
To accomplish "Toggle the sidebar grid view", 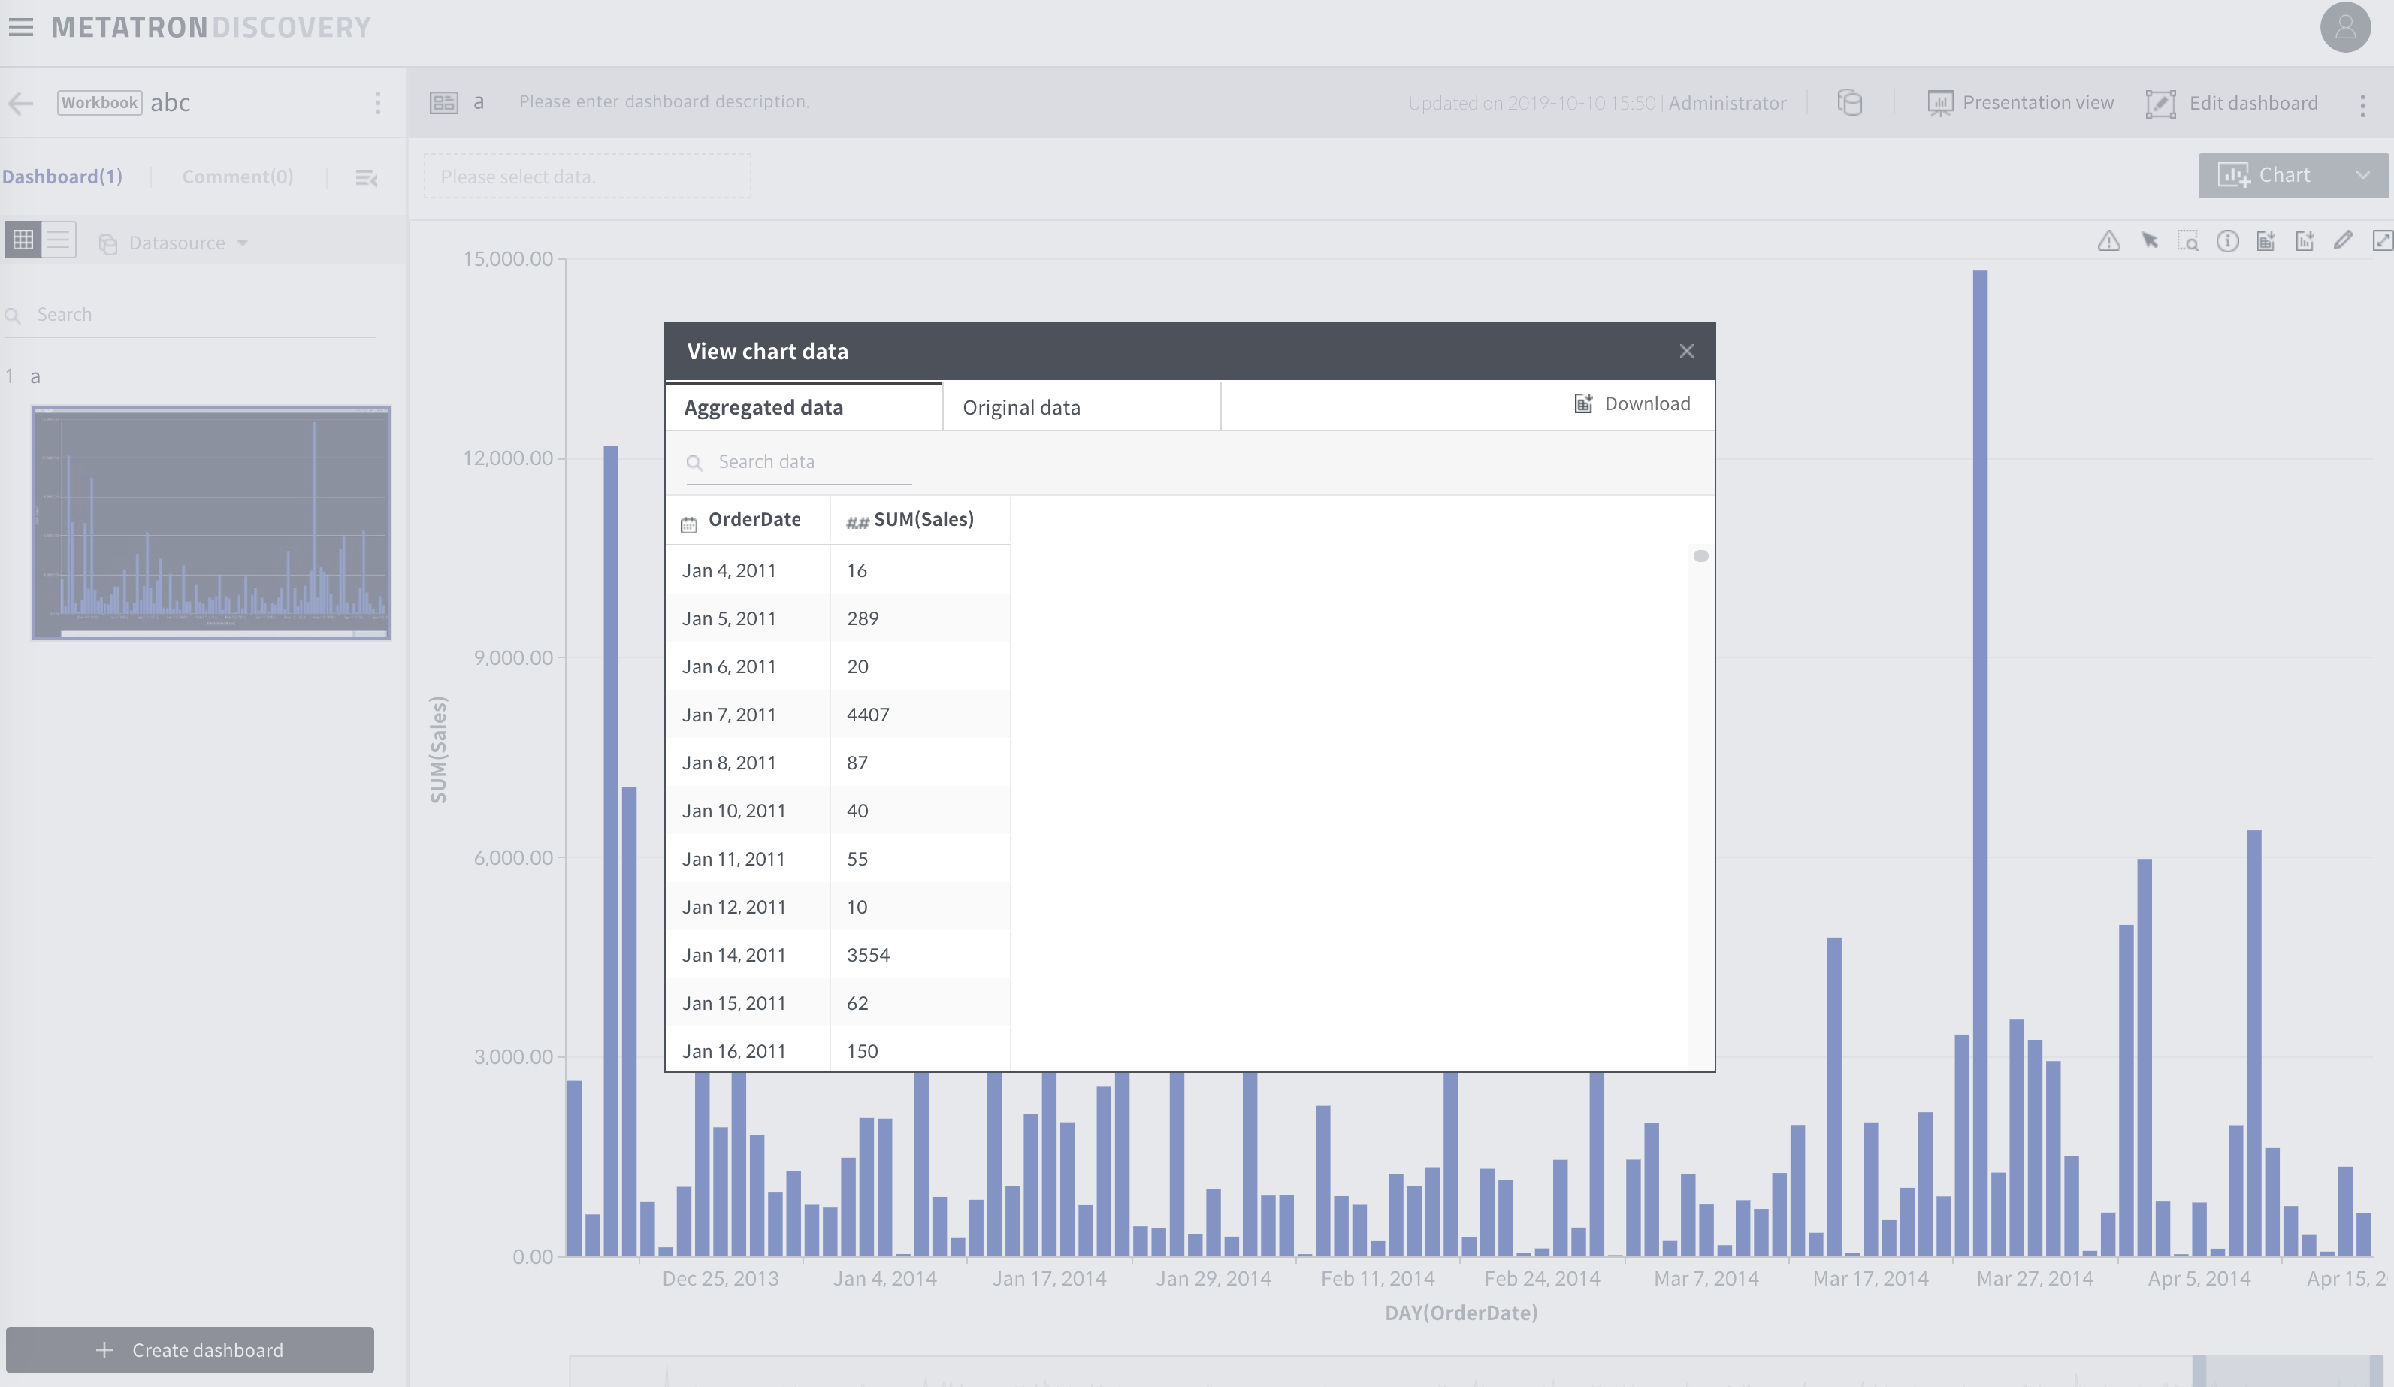I will point(22,240).
